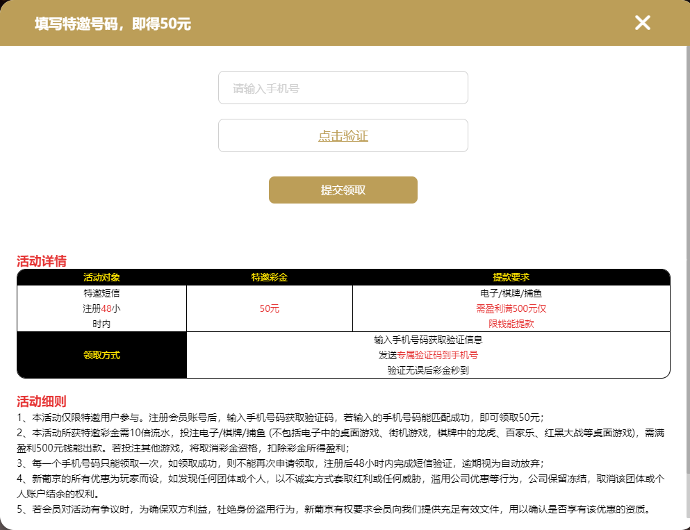Viewport: 690px width, 530px height.
Task: Click rule 5 about 若会员对活动有争议时
Action: click(334, 509)
